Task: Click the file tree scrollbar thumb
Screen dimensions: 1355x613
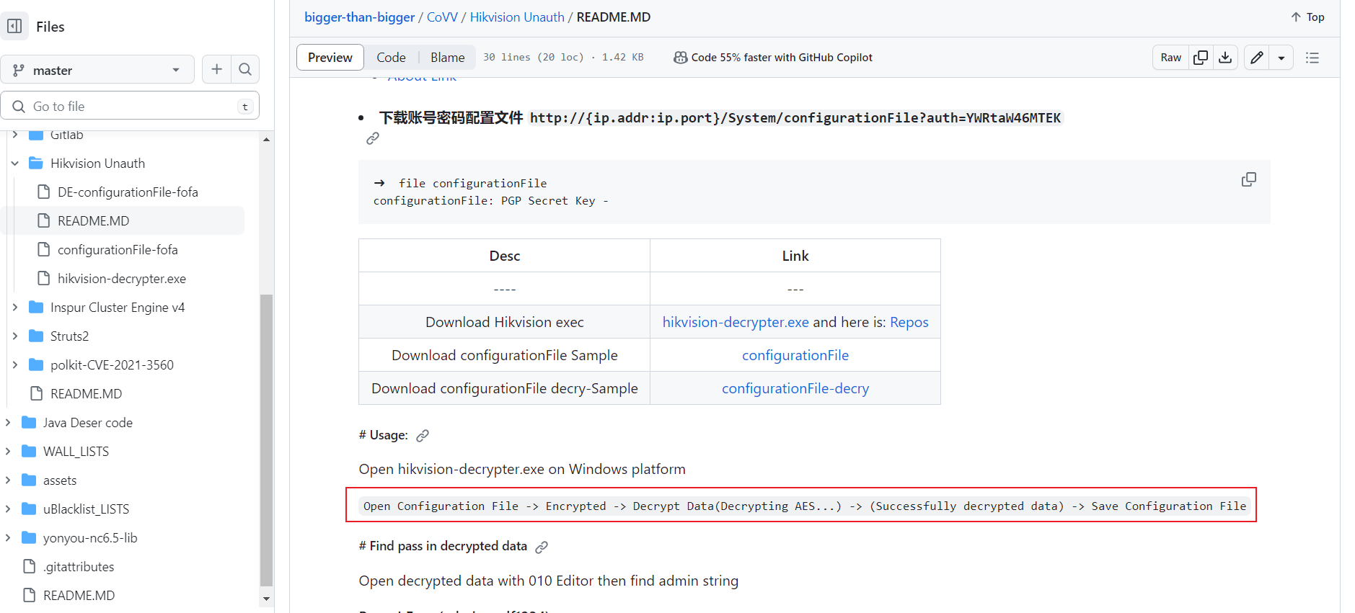Action: tap(267, 440)
